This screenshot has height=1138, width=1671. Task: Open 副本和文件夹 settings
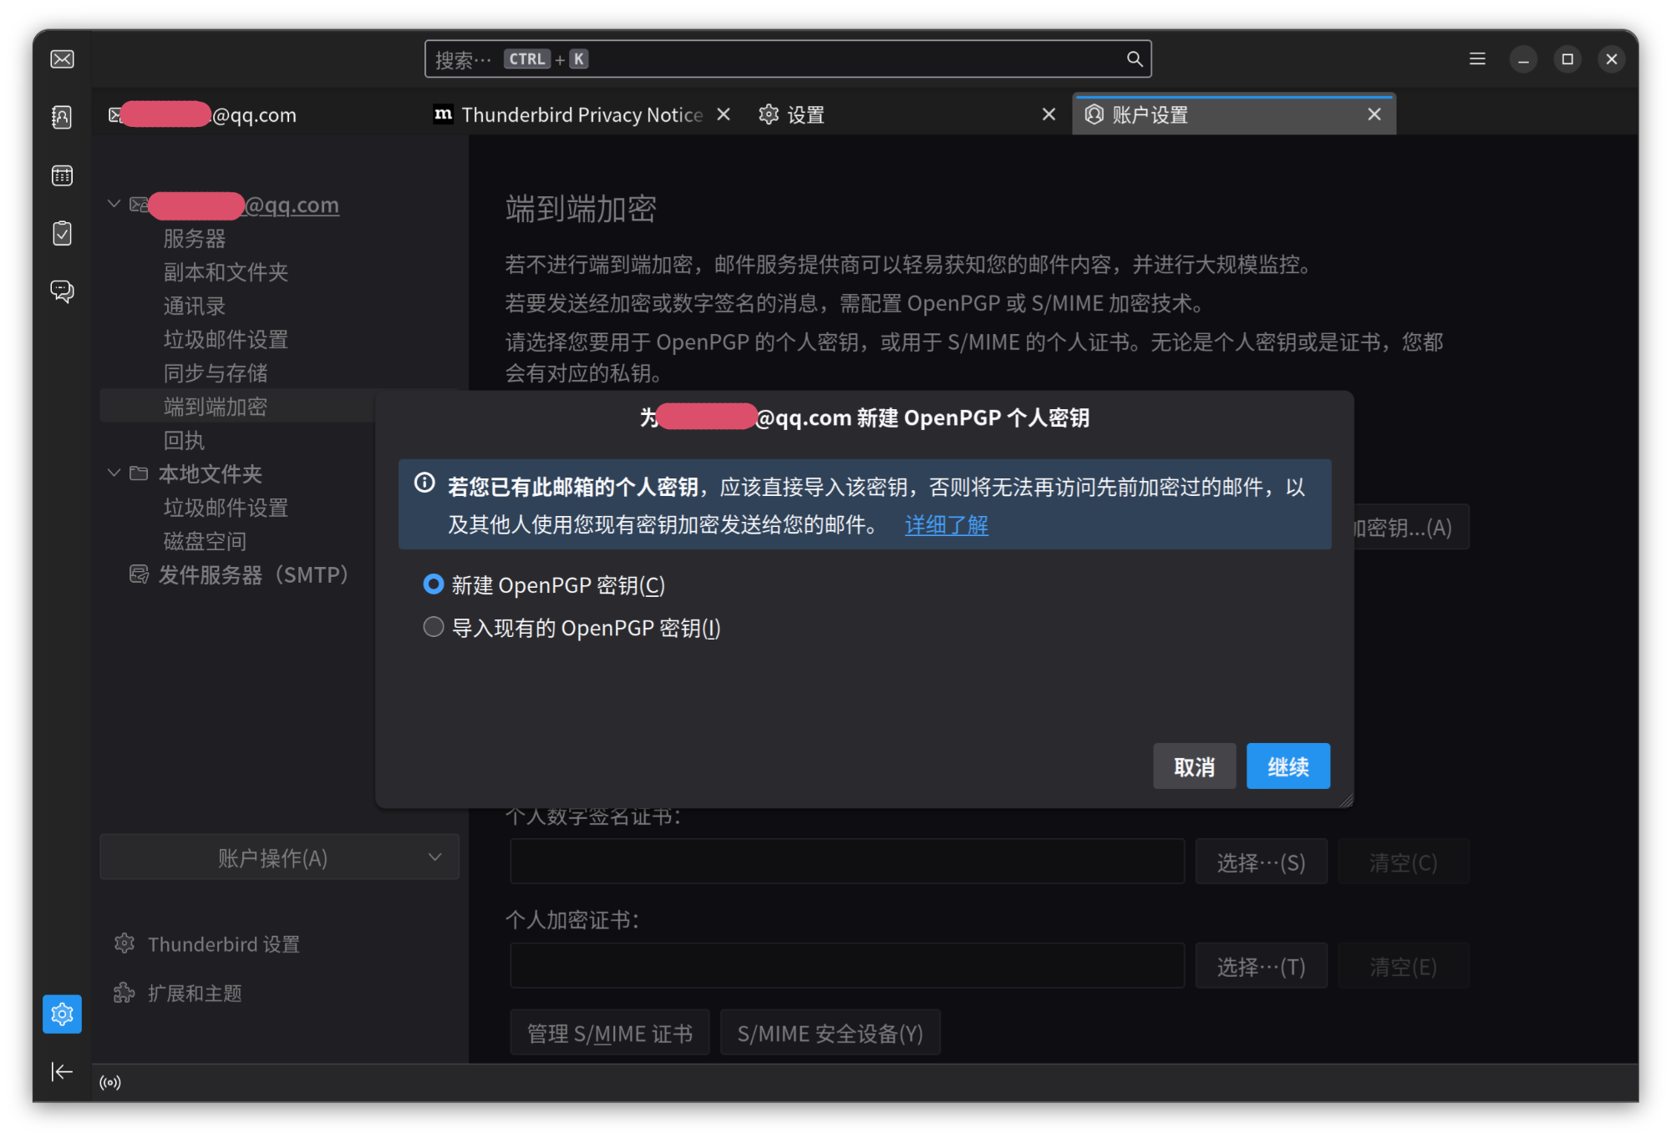[x=226, y=272]
